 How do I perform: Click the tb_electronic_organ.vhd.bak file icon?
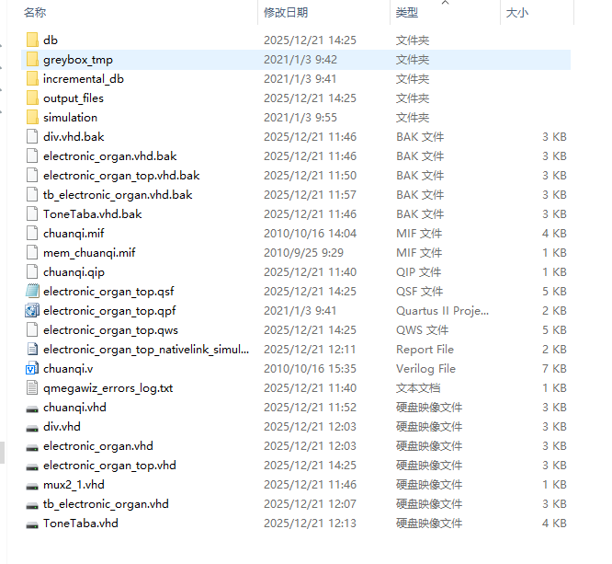tap(32, 195)
